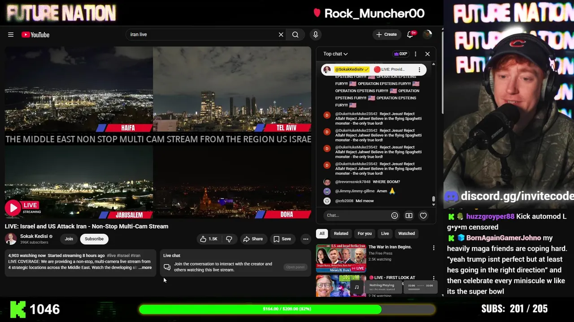Select the Live filter chip
The width and height of the screenshot is (574, 322).
pos(385,233)
